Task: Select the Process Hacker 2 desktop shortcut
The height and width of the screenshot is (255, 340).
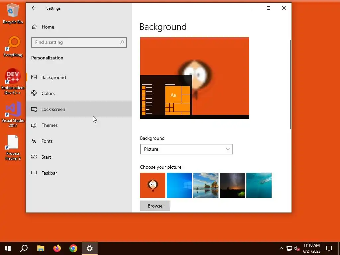Action: [13, 148]
